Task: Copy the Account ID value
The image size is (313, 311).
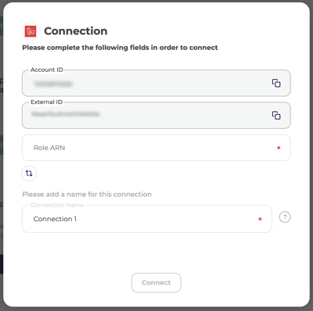Action: pos(276,83)
